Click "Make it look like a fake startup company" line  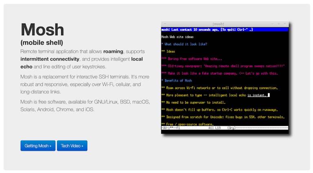[220, 74]
